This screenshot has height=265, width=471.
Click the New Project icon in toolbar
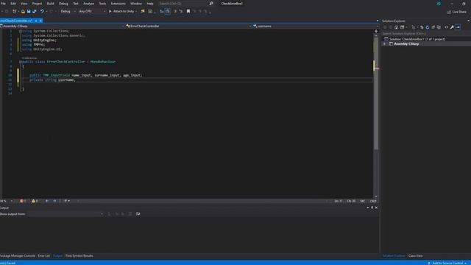(14, 12)
